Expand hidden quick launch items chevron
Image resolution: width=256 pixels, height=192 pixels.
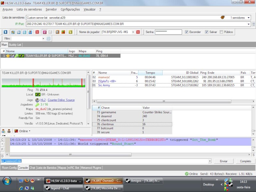tap(38, 180)
